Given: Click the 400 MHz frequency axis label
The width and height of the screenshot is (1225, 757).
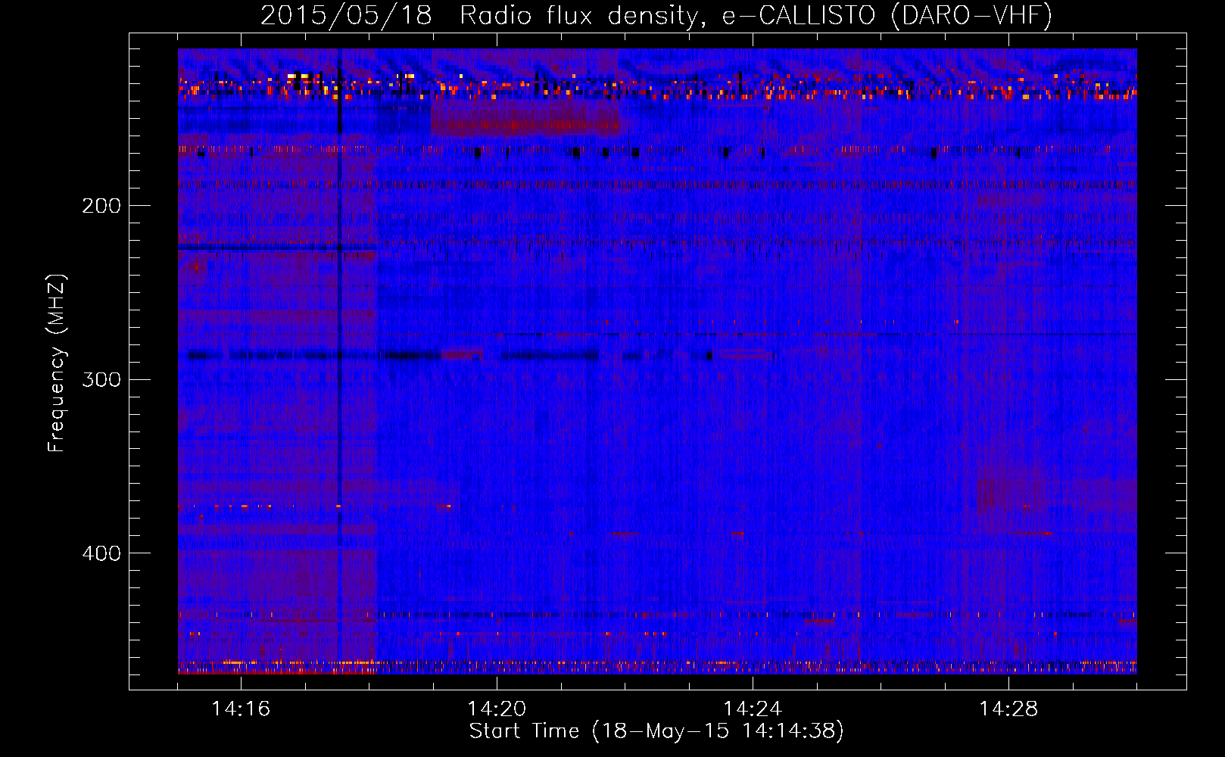Looking at the screenshot, I should 101,553.
